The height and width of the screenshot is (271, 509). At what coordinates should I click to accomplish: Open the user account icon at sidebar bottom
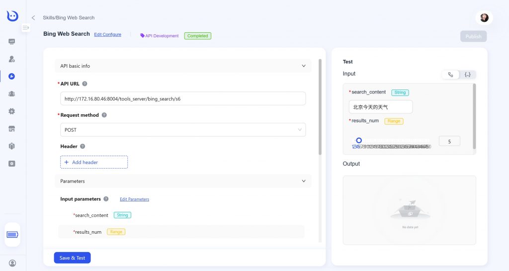click(12, 263)
